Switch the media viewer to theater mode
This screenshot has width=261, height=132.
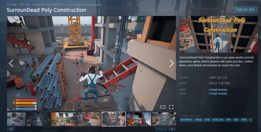click(163, 107)
